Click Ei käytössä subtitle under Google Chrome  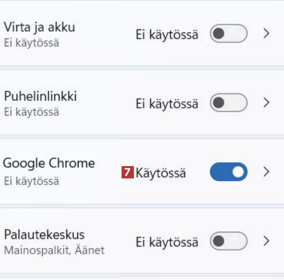[31, 181]
